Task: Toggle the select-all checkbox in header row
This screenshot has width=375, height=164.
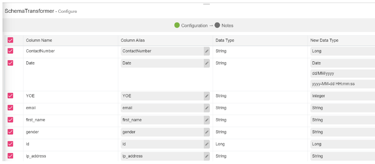Action: point(10,40)
